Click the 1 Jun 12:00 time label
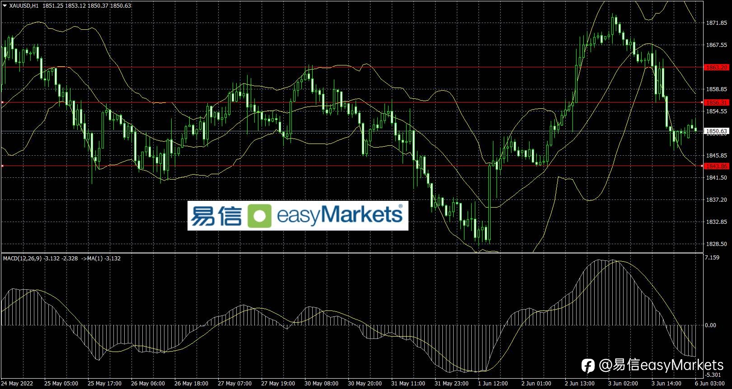 tap(494, 384)
